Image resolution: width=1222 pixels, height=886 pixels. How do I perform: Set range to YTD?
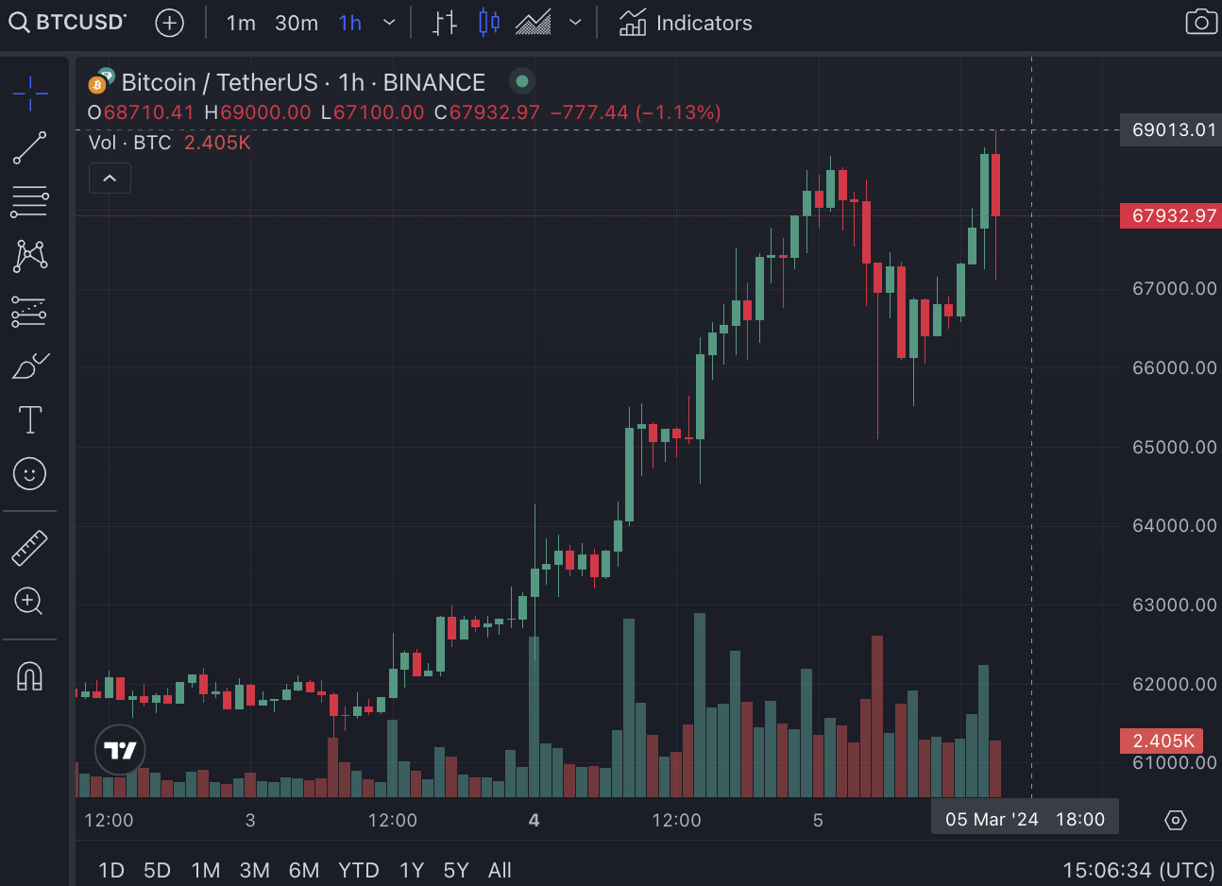click(x=359, y=870)
